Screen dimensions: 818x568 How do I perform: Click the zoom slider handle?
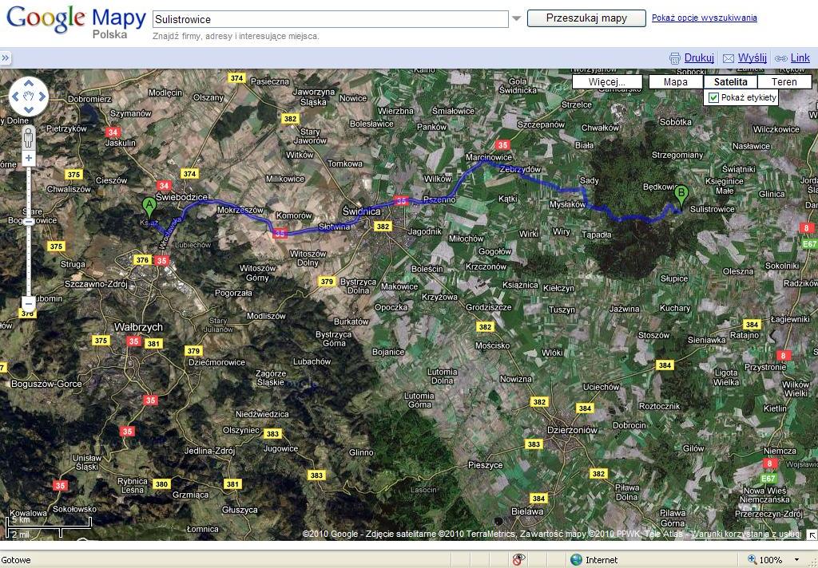[x=29, y=221]
